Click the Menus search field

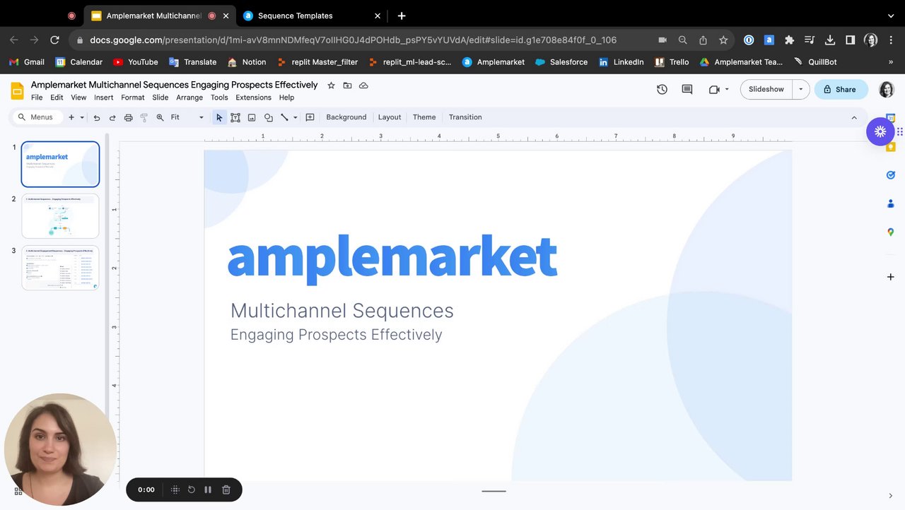pyautogui.click(x=37, y=117)
